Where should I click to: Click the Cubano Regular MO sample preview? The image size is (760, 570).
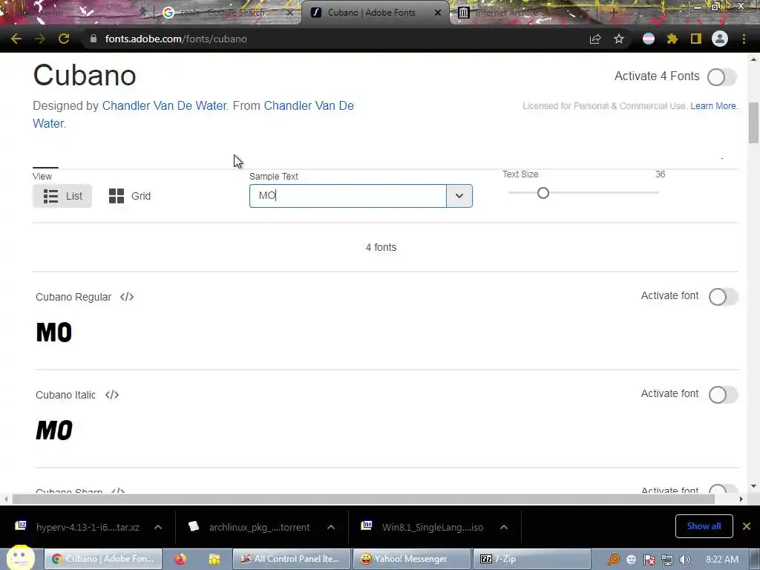[54, 332]
